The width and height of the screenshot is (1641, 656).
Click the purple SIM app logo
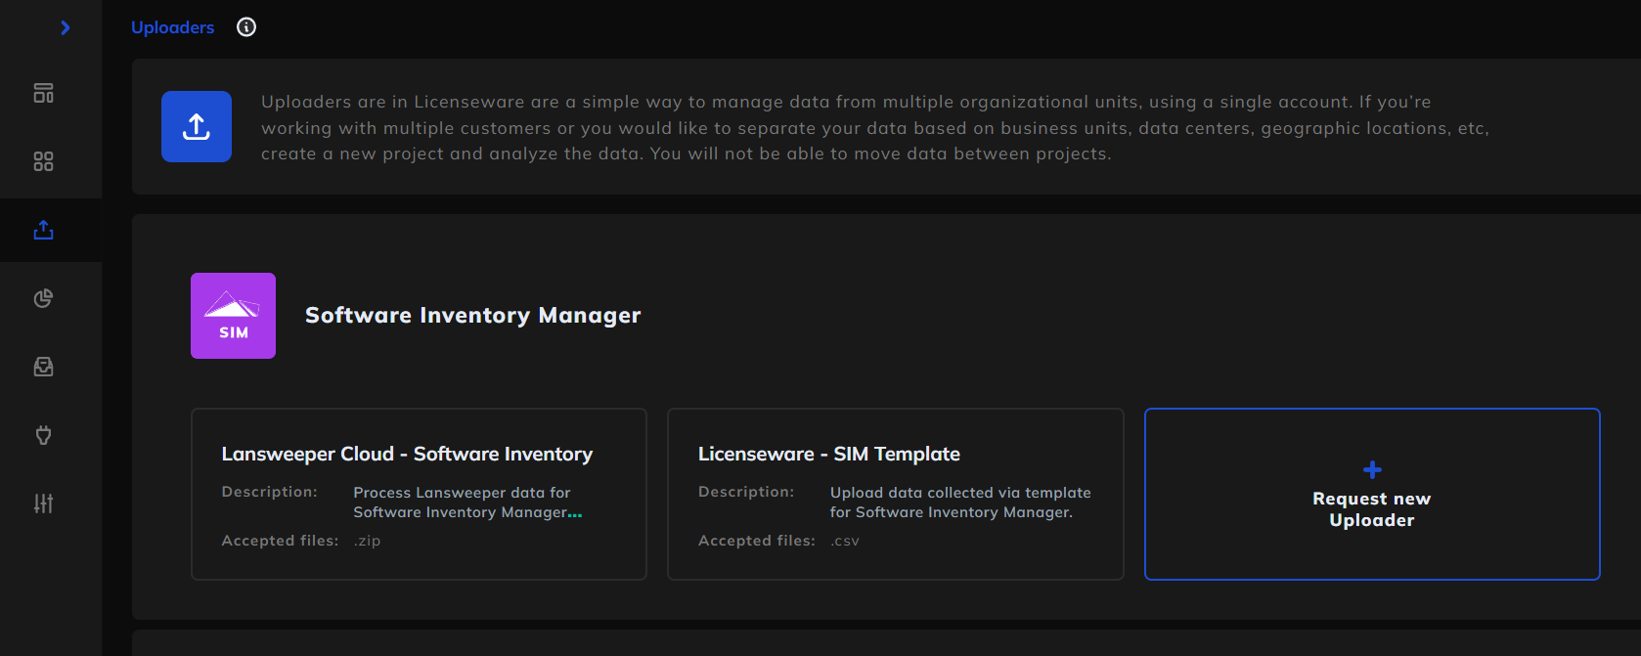pyautogui.click(x=233, y=316)
